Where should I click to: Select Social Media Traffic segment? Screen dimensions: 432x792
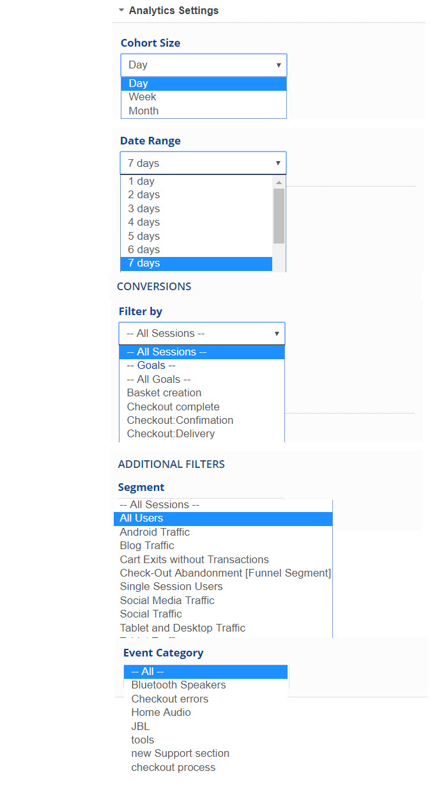point(167,600)
